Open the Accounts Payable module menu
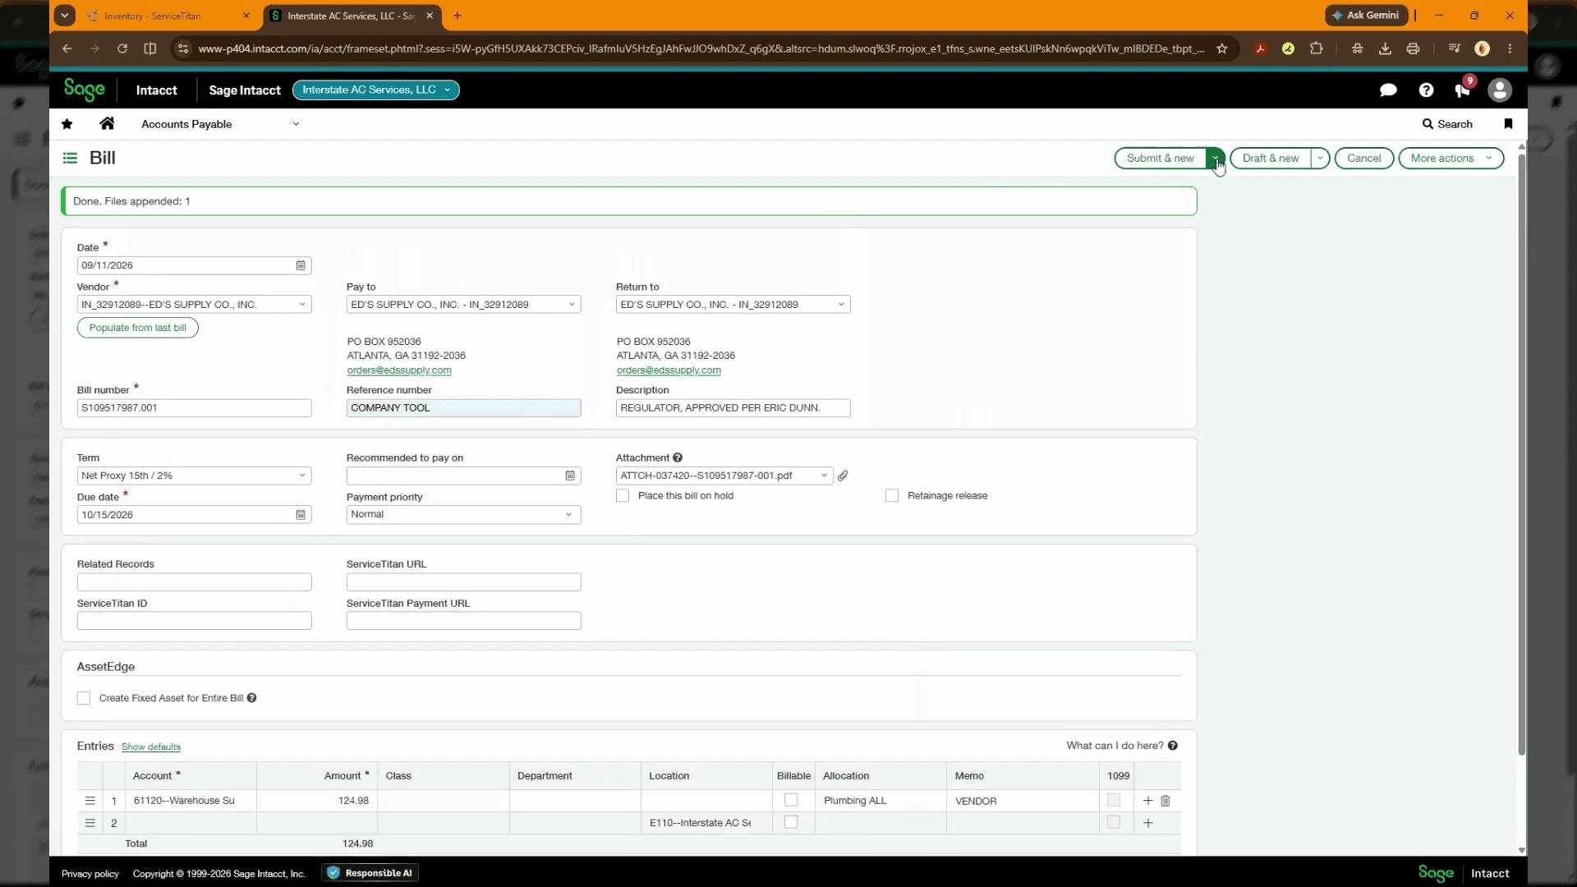This screenshot has height=887, width=1577. coord(220,124)
